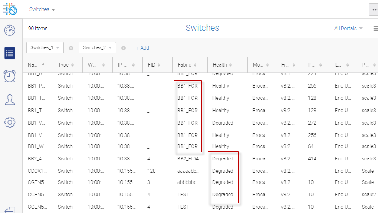
Task: Click the + Add filter link
Action: coord(142,48)
